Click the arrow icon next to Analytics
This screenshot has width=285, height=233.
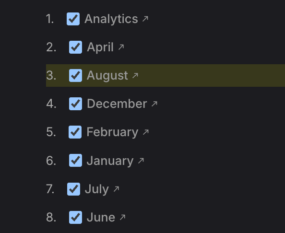[145, 19]
